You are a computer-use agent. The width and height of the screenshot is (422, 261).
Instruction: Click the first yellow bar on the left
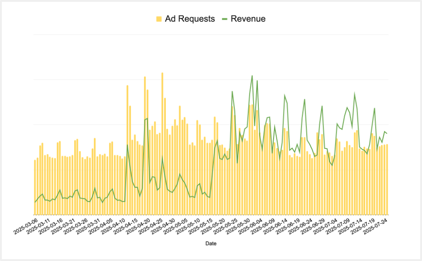pos(35,188)
